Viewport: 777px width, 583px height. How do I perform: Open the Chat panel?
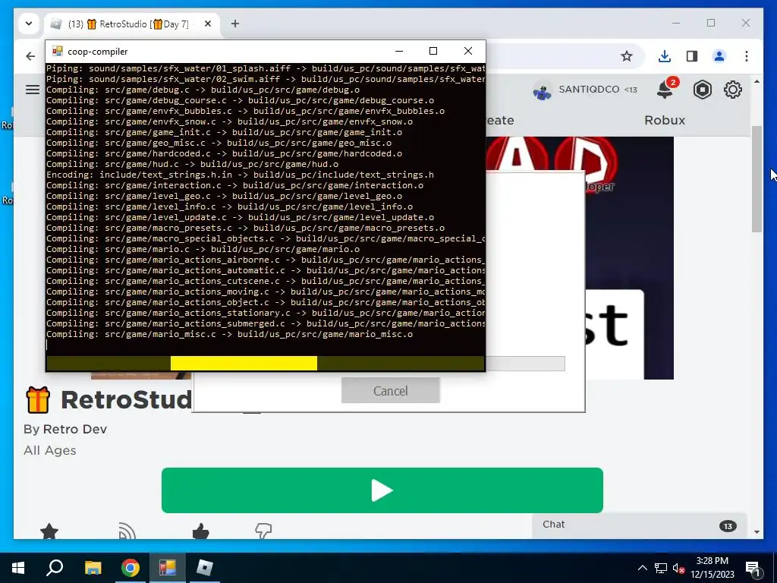click(639, 525)
